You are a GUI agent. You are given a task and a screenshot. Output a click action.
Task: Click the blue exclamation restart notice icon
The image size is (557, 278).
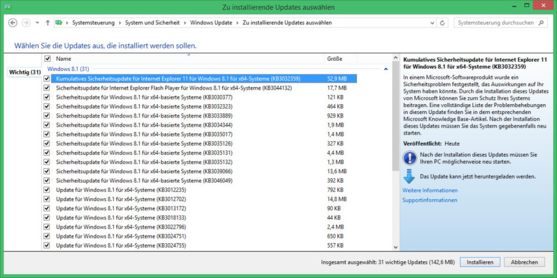(x=410, y=158)
